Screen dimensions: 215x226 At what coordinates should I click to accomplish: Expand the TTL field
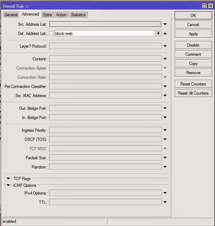pyautogui.click(x=165, y=202)
